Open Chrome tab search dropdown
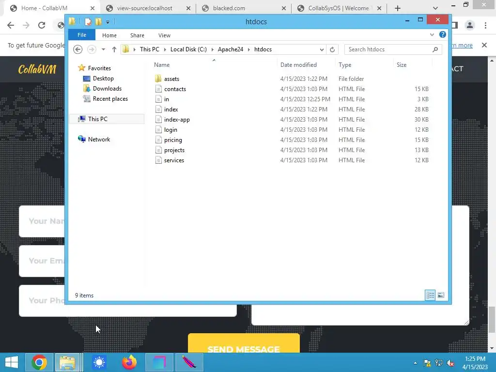 tap(435, 8)
